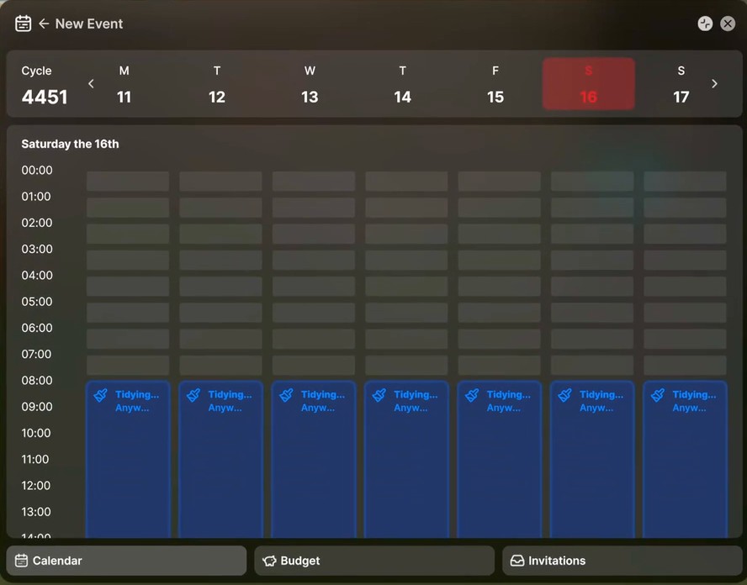The height and width of the screenshot is (585, 747).
Task: Click the piggy bank icon on the Budget tab
Action: pyautogui.click(x=269, y=561)
